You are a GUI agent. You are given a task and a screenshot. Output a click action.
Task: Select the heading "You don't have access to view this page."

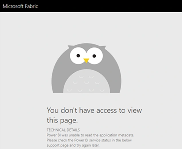[94, 115]
